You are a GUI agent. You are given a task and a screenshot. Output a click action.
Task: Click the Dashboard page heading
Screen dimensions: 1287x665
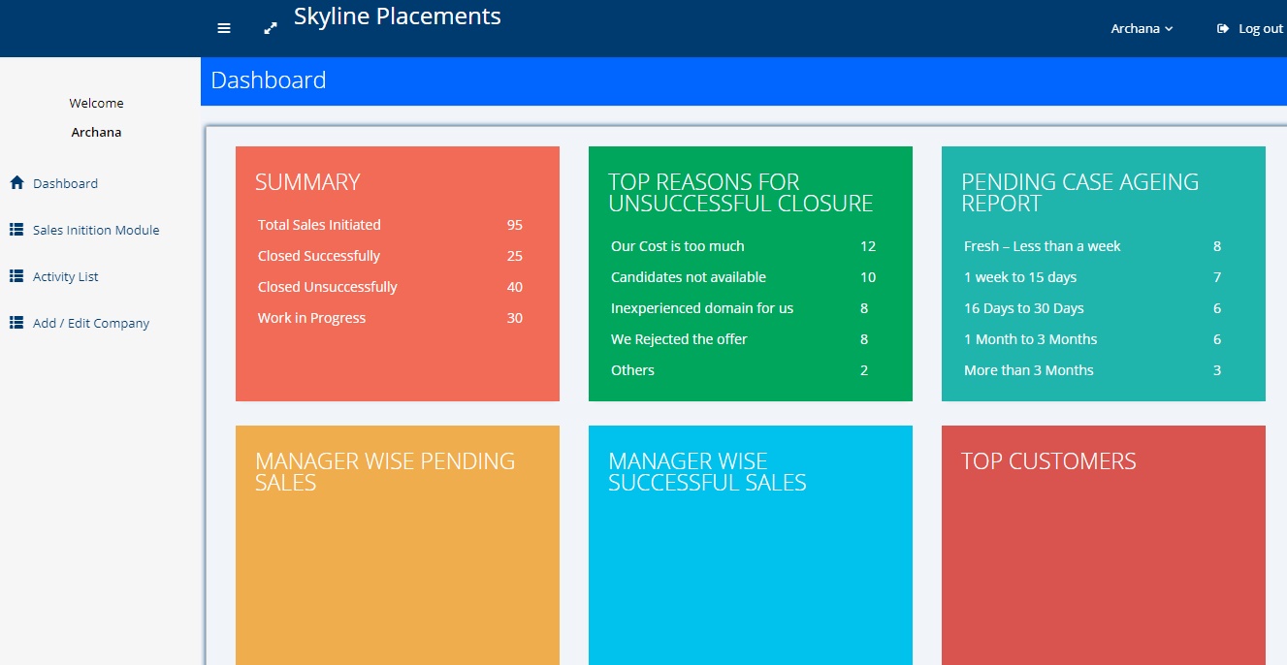(x=269, y=80)
